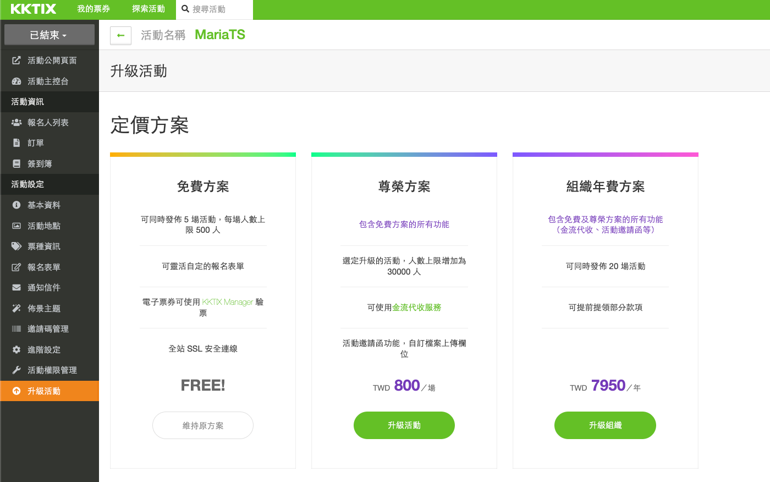Image resolution: width=770 pixels, height=482 pixels.
Task: Open 活動公開頁面 external link icon
Action: [16, 61]
